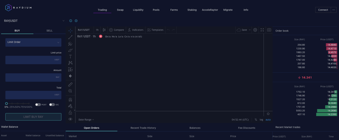This screenshot has height=140, width=339.
Task: Click the LIMIT BUY RAY button
Action: coord(33,117)
